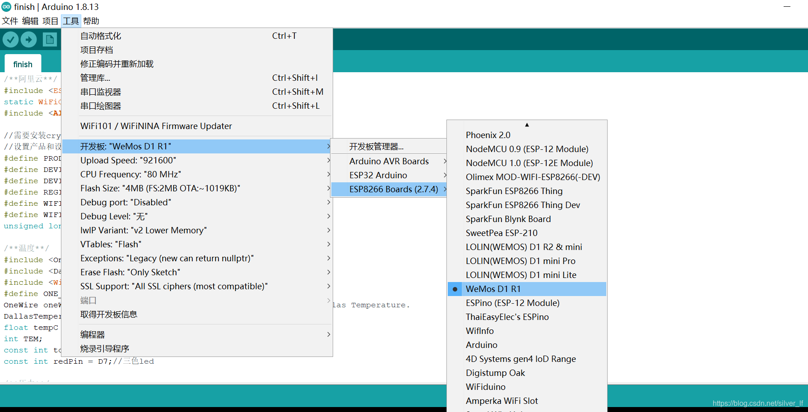This screenshot has height=412, width=808.
Task: Select Digistump Oak board
Action: click(527, 373)
